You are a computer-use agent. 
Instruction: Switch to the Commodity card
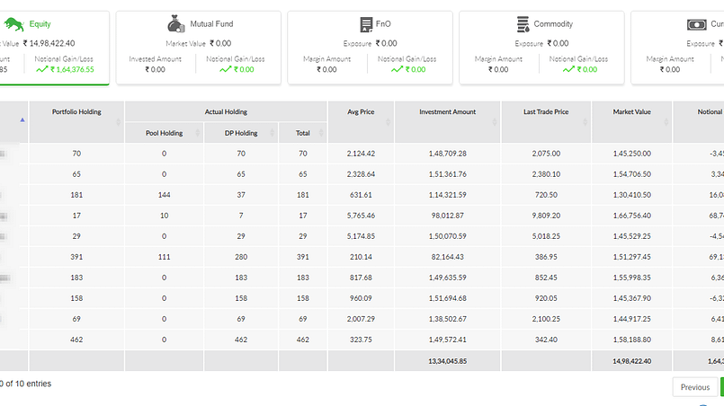pos(541,48)
